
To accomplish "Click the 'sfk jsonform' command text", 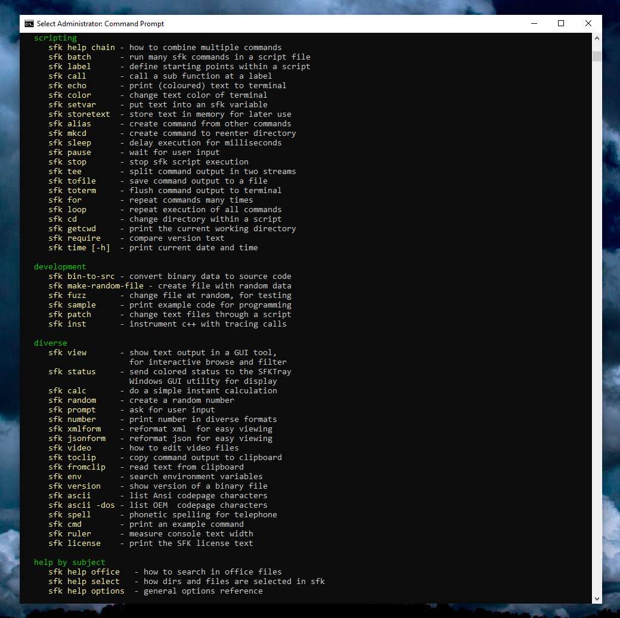I will [77, 438].
